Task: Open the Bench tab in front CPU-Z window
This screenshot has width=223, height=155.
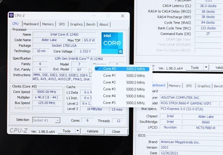Action: tap(91, 24)
